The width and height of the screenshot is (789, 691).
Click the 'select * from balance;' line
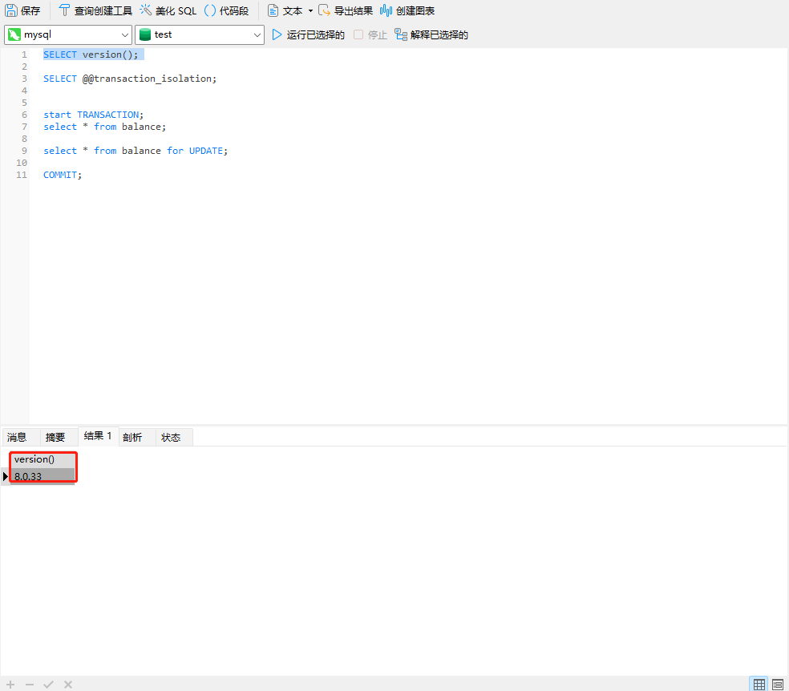105,127
